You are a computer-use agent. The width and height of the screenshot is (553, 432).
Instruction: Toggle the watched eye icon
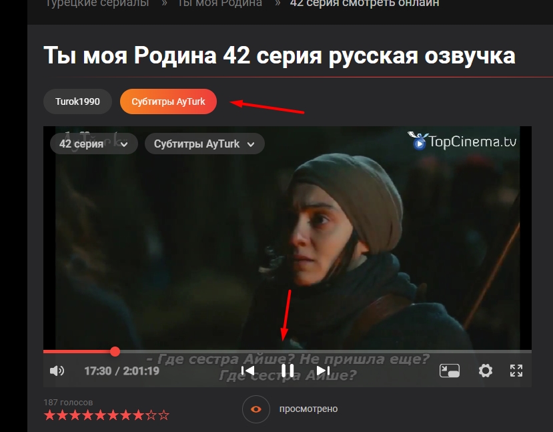255,409
